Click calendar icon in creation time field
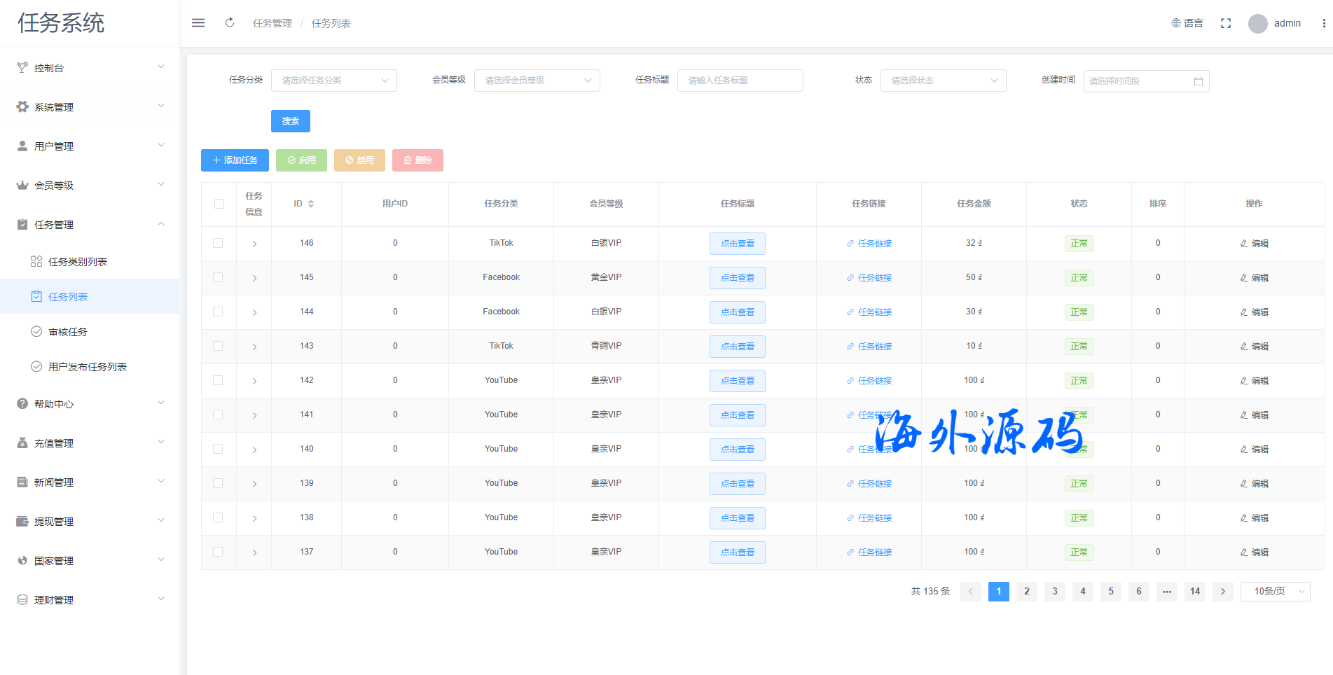The width and height of the screenshot is (1333, 675). pyautogui.click(x=1199, y=81)
